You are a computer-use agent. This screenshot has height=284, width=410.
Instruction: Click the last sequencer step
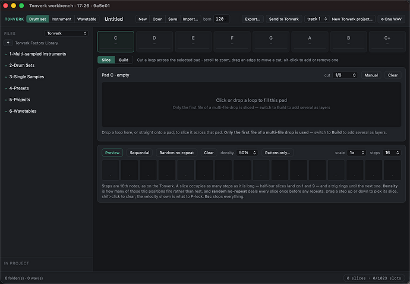392,170
